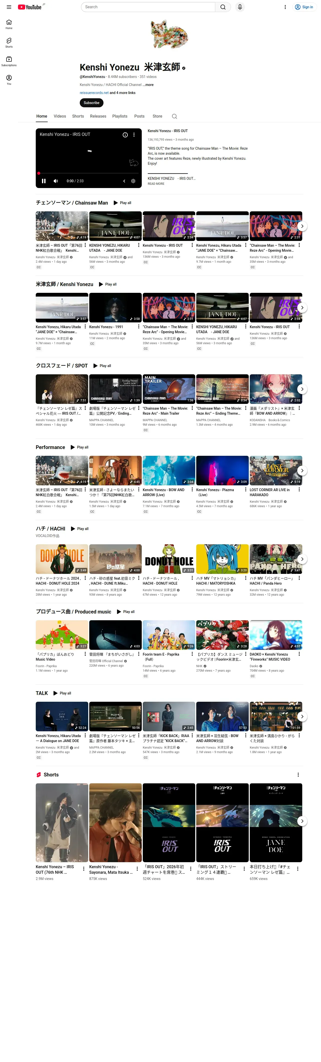Open A Dialogue on JANE DOE thumbnail
The height and width of the screenshot is (1062, 321).
point(62,717)
